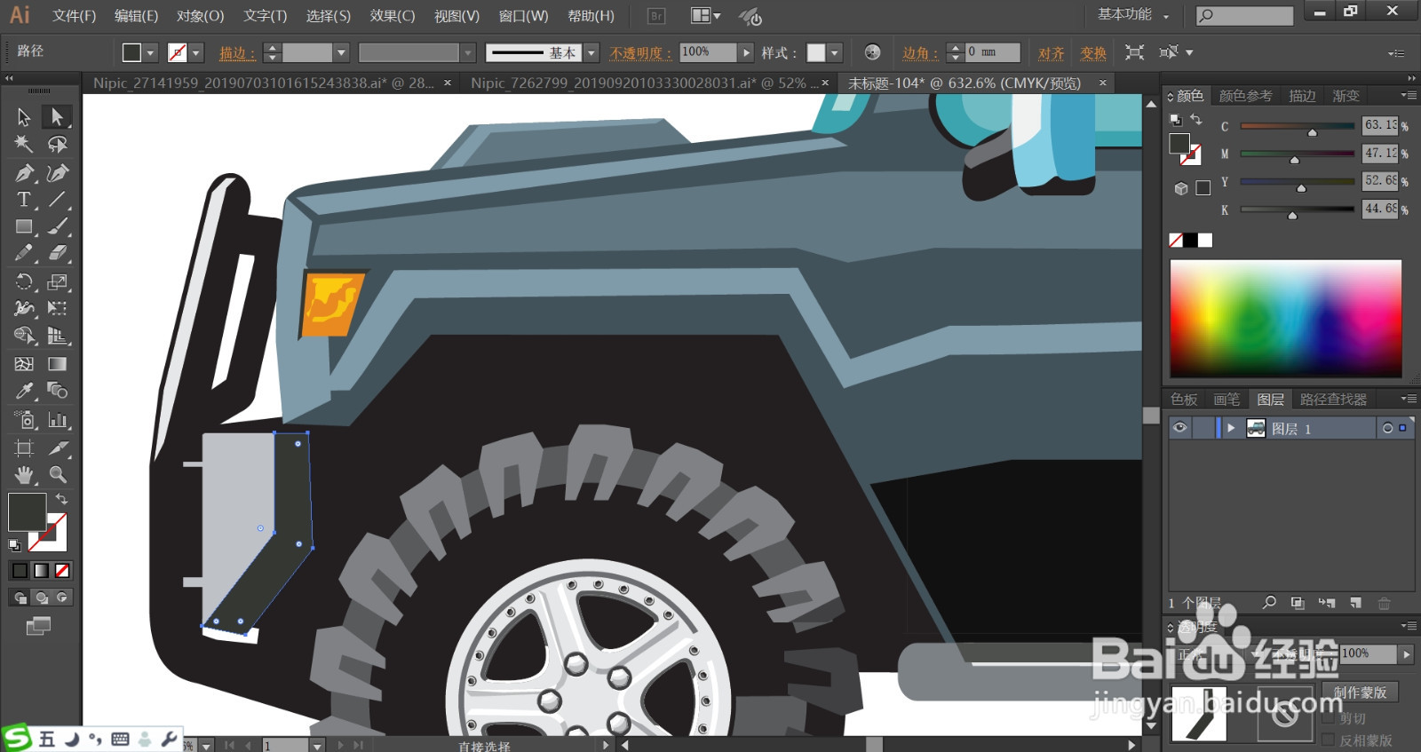Click the 描边 link in control bar
Screen dimensions: 1421x752
pyautogui.click(x=237, y=53)
